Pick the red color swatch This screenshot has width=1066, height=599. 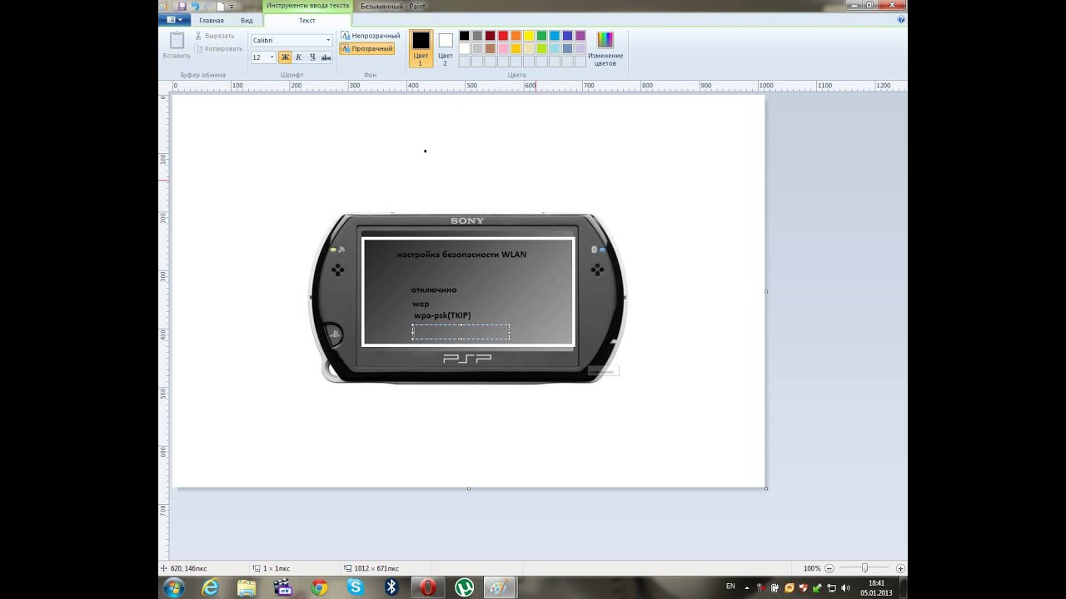(503, 36)
